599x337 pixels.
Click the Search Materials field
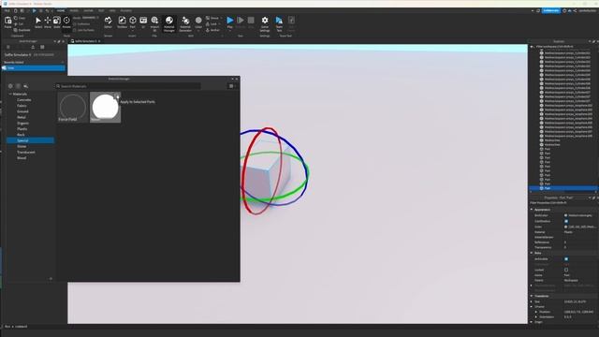[128, 86]
